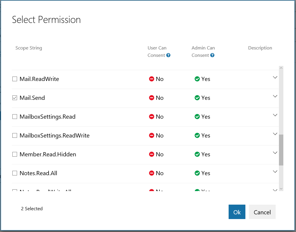Select the Member.Read.Hidden checkbox
The height and width of the screenshot is (232, 296).
point(15,154)
